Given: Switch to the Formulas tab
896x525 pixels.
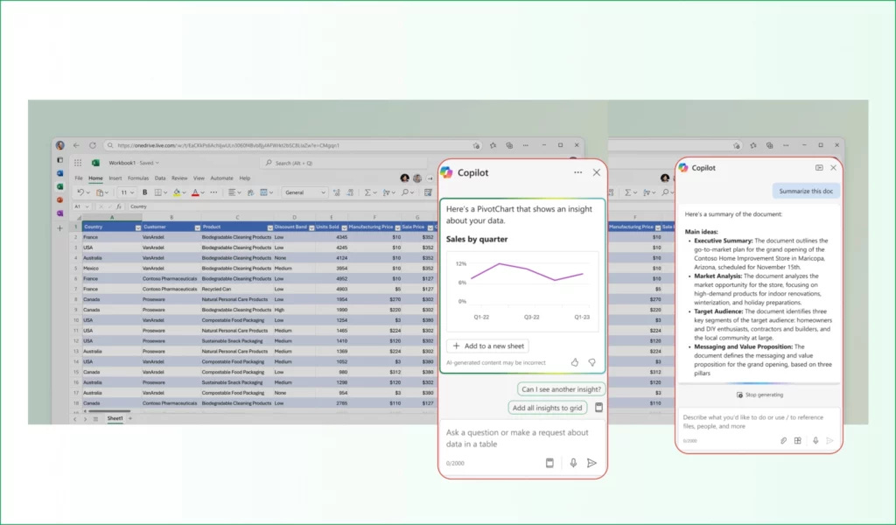Looking at the screenshot, I should tap(138, 178).
